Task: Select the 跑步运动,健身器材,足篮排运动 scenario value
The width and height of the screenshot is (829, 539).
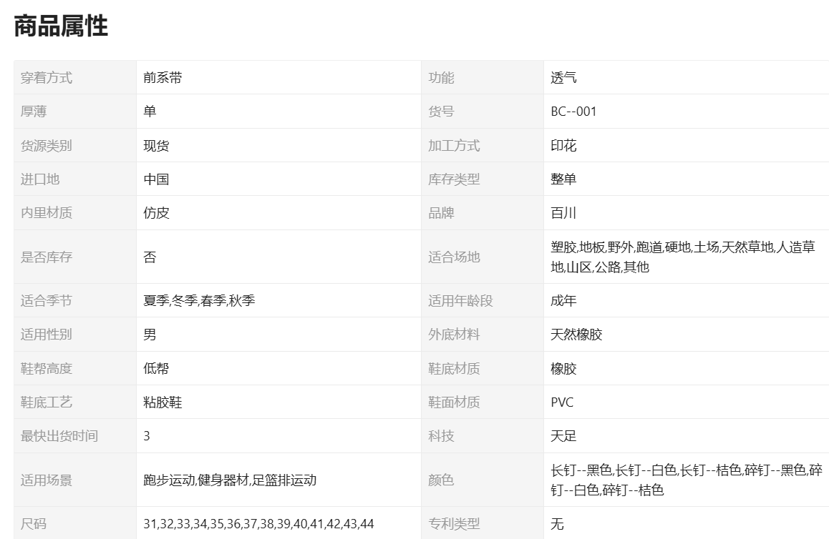Action: tap(230, 480)
